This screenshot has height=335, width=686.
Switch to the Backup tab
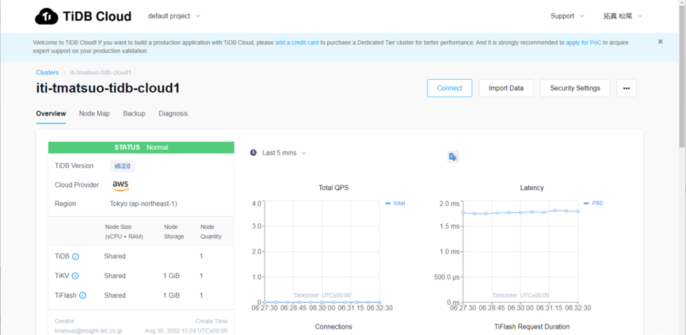[x=134, y=114]
